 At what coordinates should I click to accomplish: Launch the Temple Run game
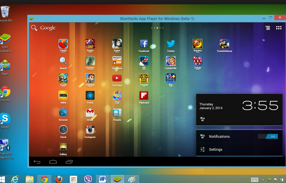[144, 78]
